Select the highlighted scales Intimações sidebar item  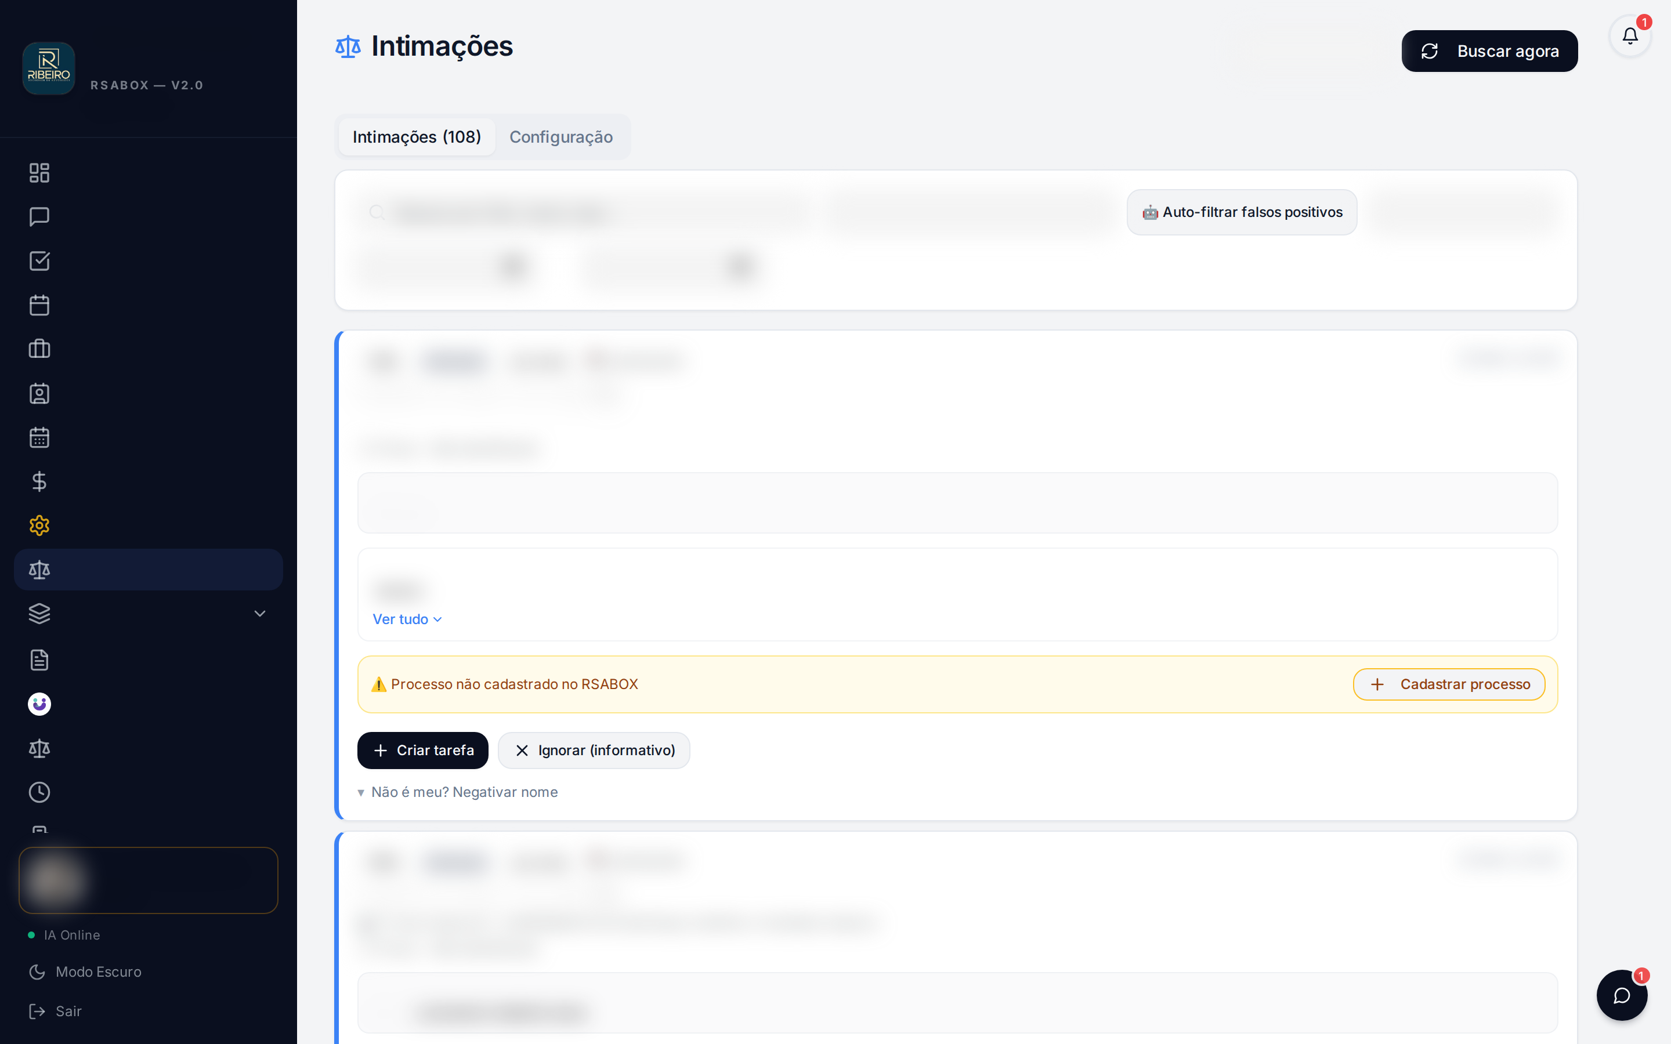tap(149, 570)
